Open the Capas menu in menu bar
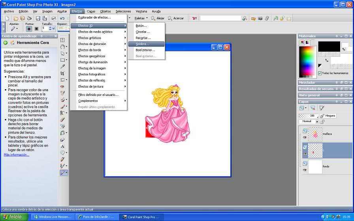354x221 pixels. click(91, 11)
